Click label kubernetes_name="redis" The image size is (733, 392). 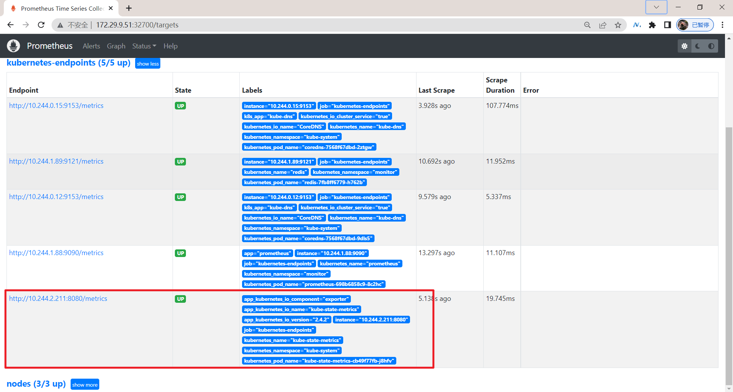[275, 172]
